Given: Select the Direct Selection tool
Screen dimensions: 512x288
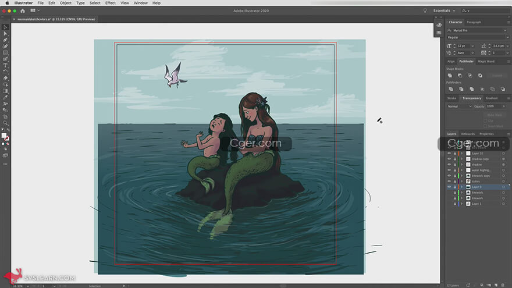Looking at the screenshot, I should 5,34.
